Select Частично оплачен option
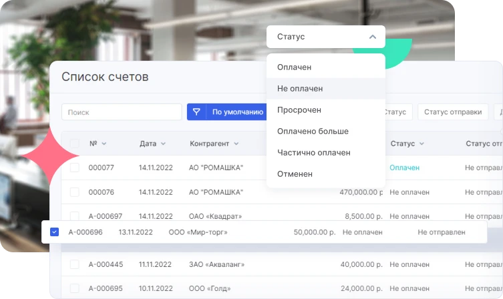 (x=313, y=153)
